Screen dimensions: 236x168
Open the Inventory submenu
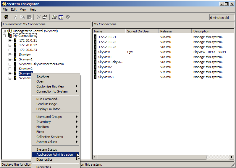click(55, 122)
